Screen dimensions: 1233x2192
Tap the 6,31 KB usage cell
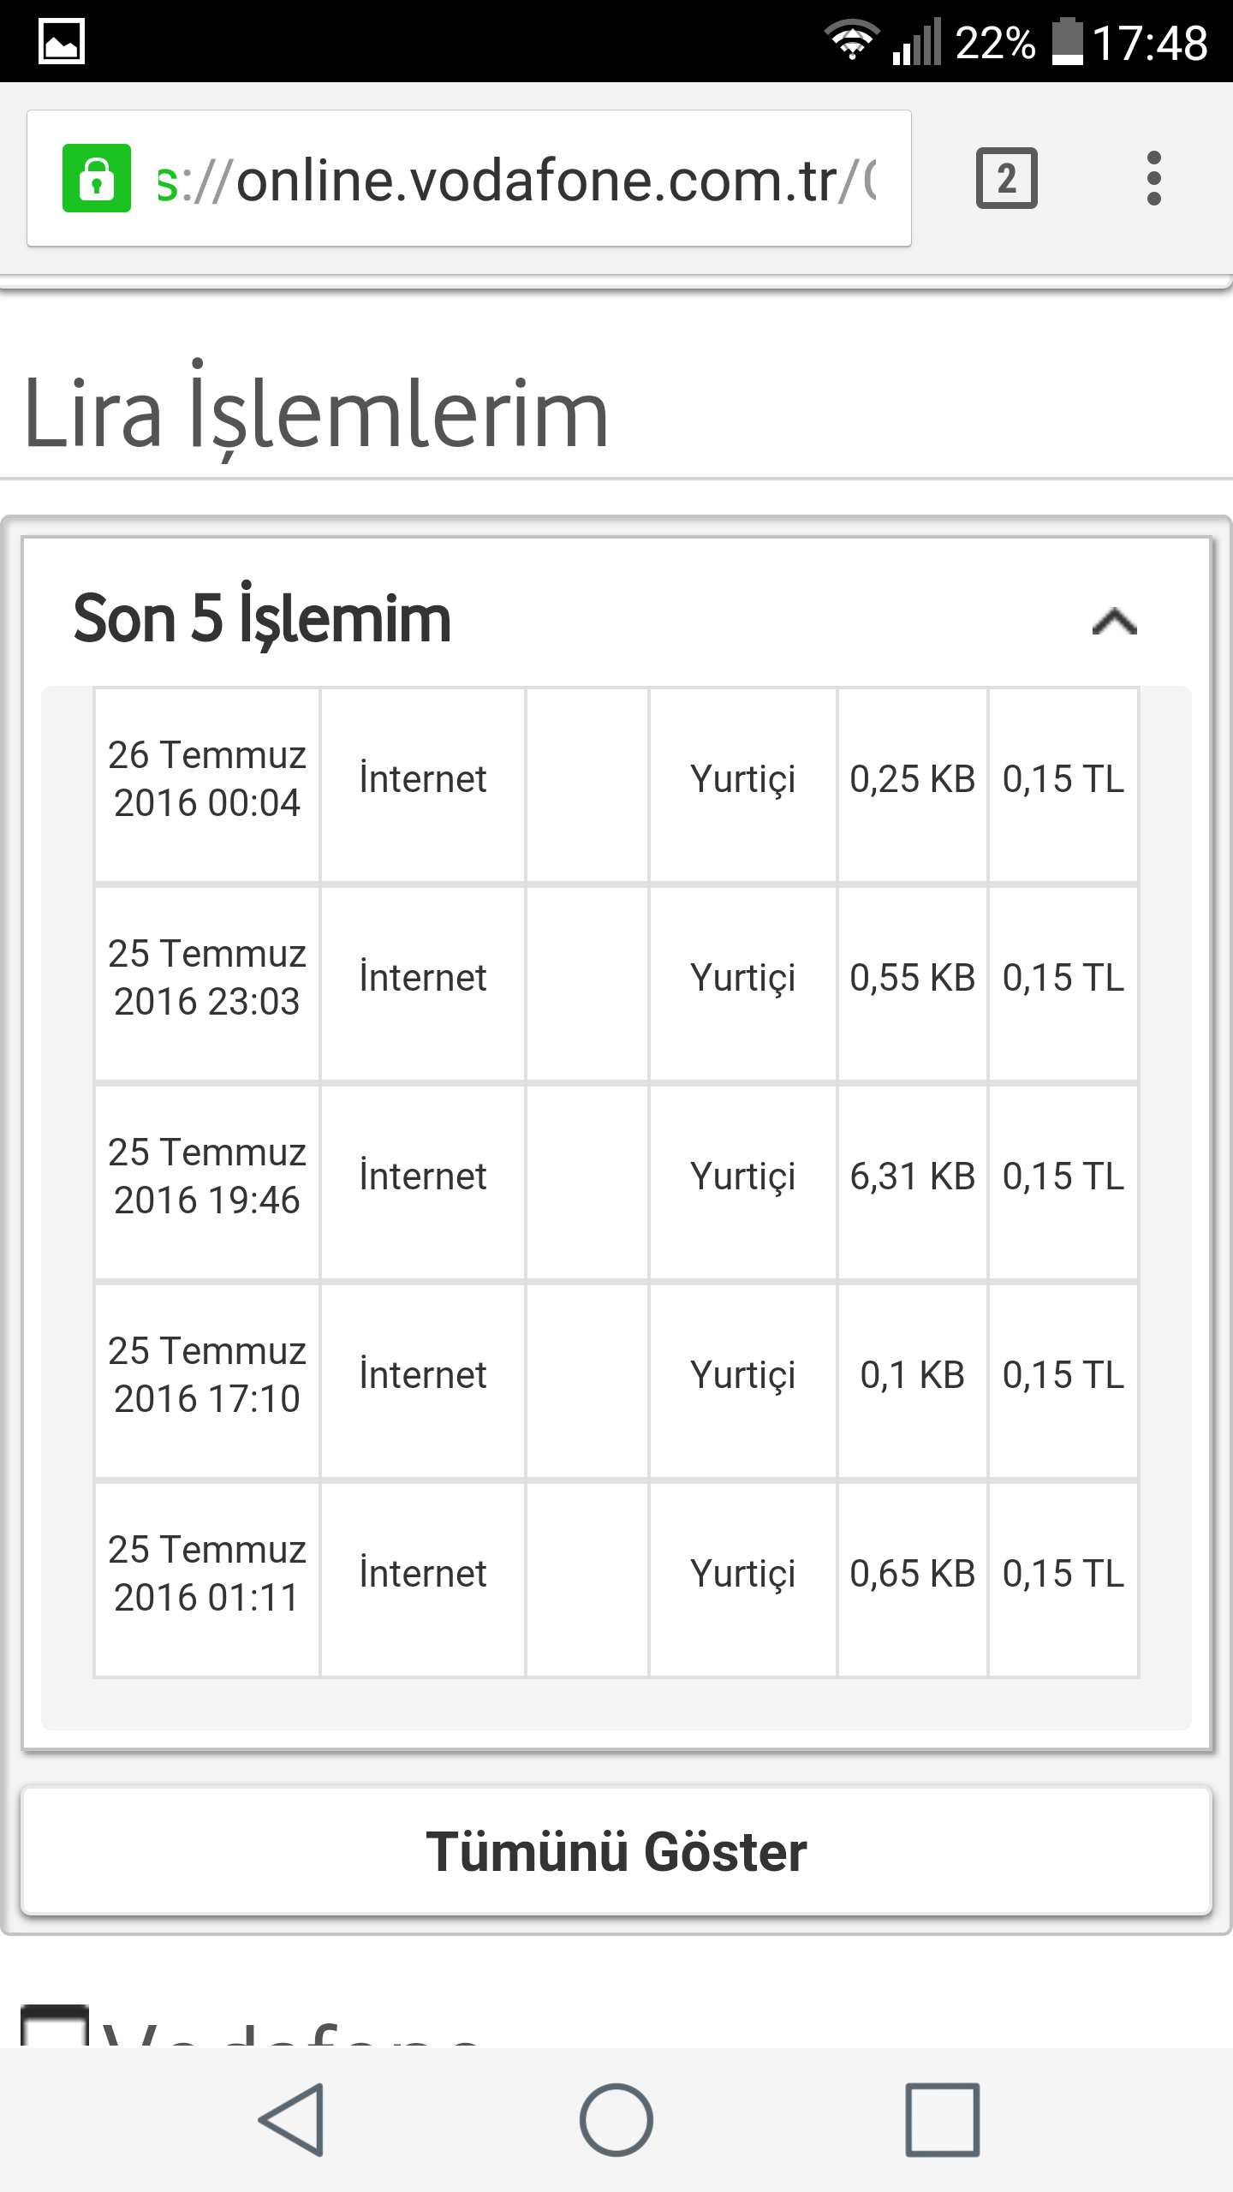(912, 1176)
